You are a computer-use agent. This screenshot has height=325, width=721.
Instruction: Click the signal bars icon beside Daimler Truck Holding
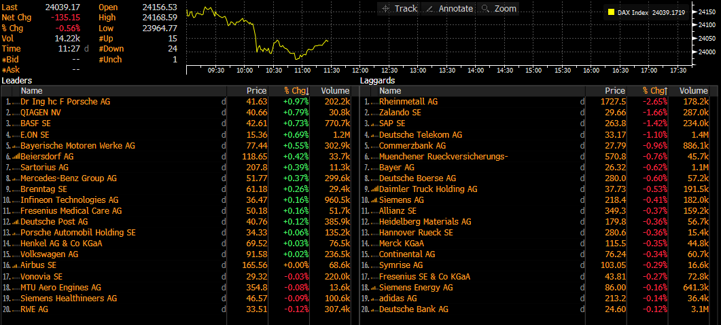coord(374,189)
